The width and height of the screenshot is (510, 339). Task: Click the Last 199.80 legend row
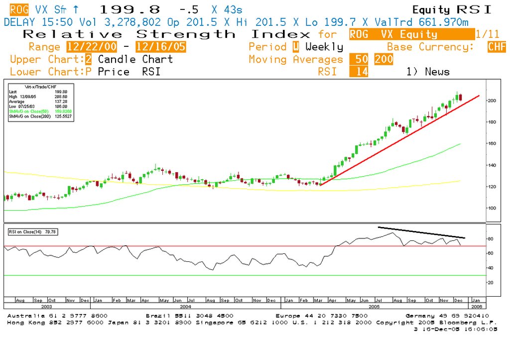click(38, 92)
